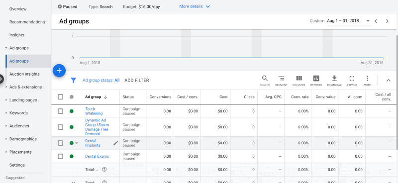Click the Download icon
The height and width of the screenshot is (183, 398).
pos(334,81)
